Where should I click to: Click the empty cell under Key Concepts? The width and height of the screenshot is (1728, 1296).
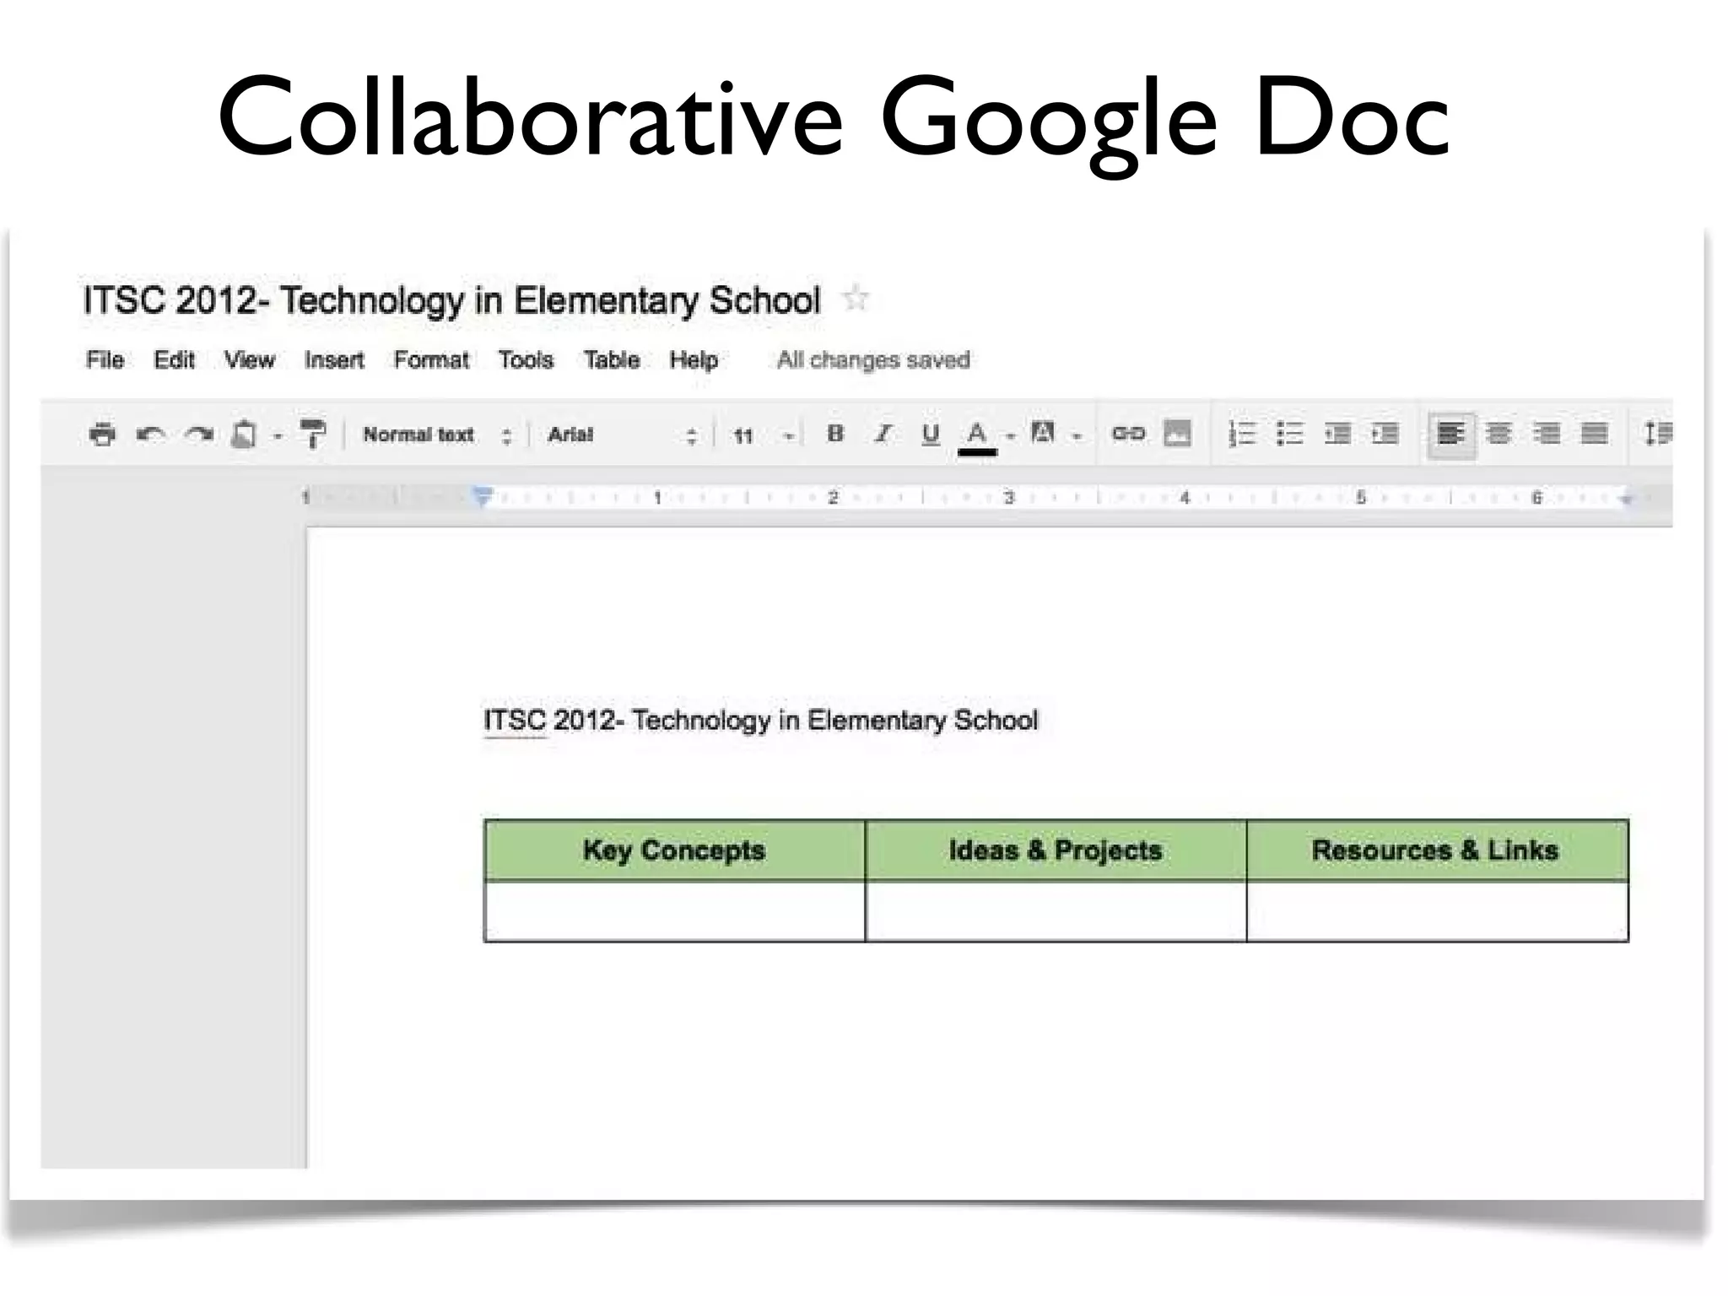click(674, 911)
